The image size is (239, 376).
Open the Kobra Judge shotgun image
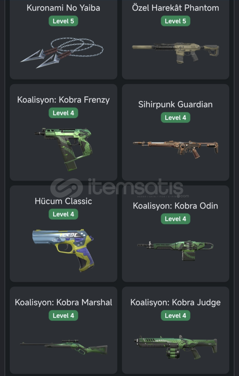click(175, 347)
